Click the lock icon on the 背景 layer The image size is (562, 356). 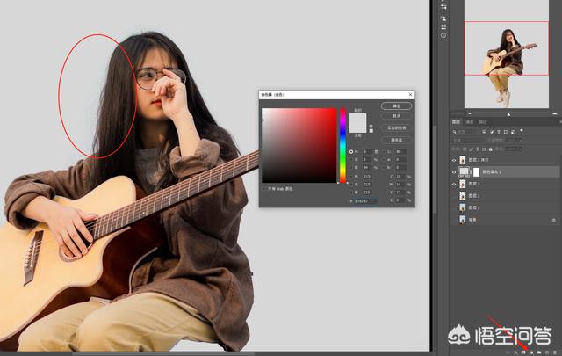554,220
